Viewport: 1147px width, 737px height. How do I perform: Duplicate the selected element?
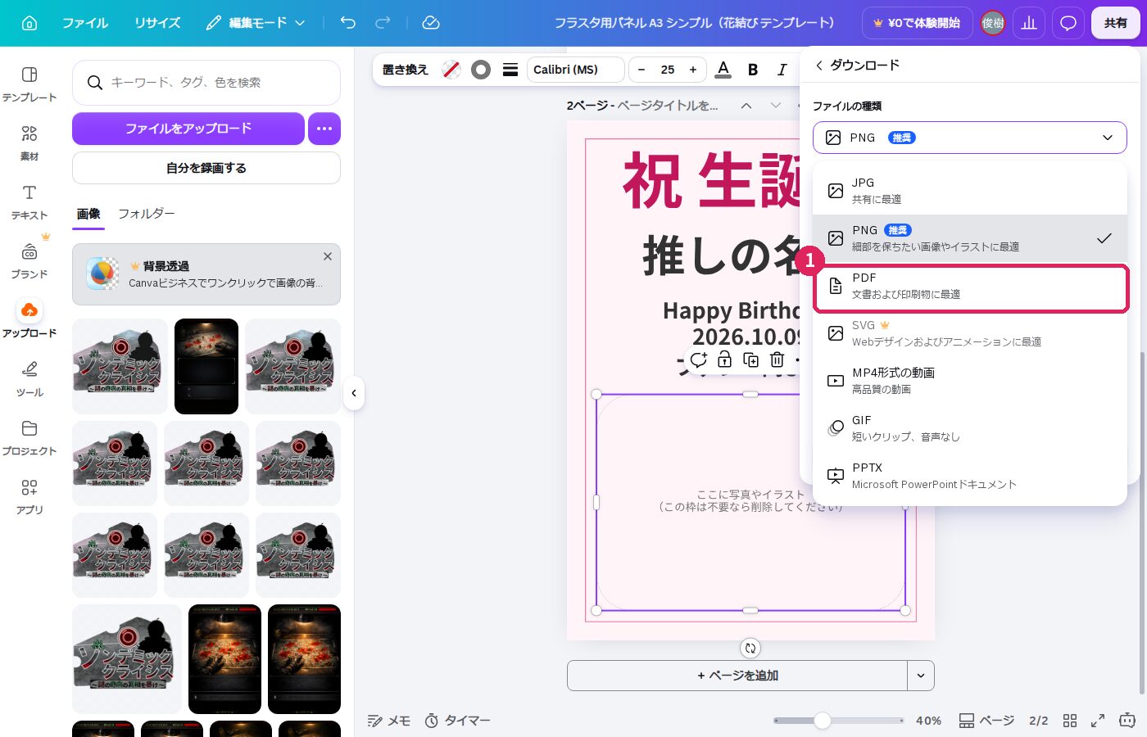(x=750, y=359)
